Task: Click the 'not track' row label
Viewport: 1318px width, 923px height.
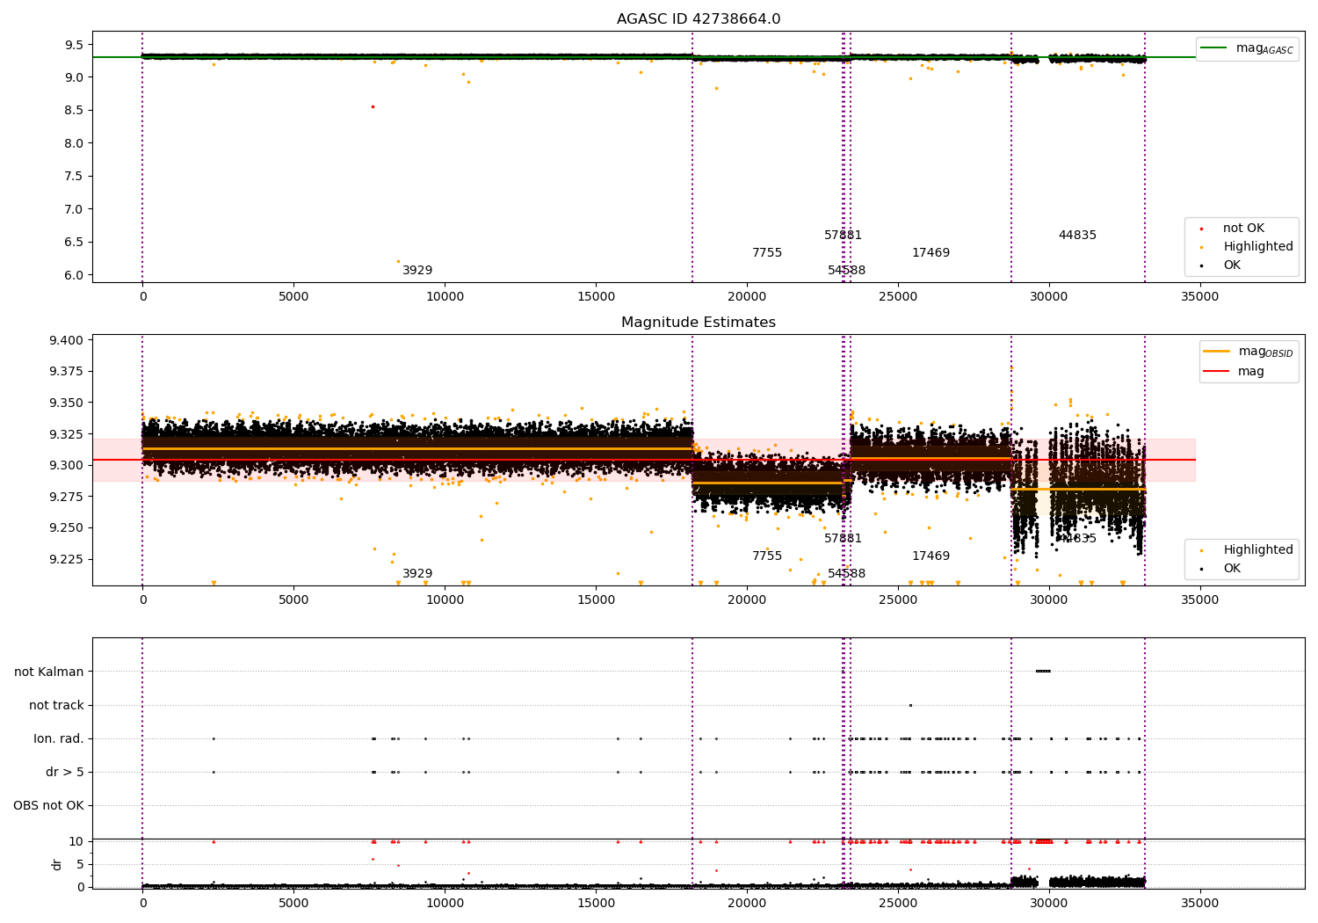Action: [x=56, y=705]
